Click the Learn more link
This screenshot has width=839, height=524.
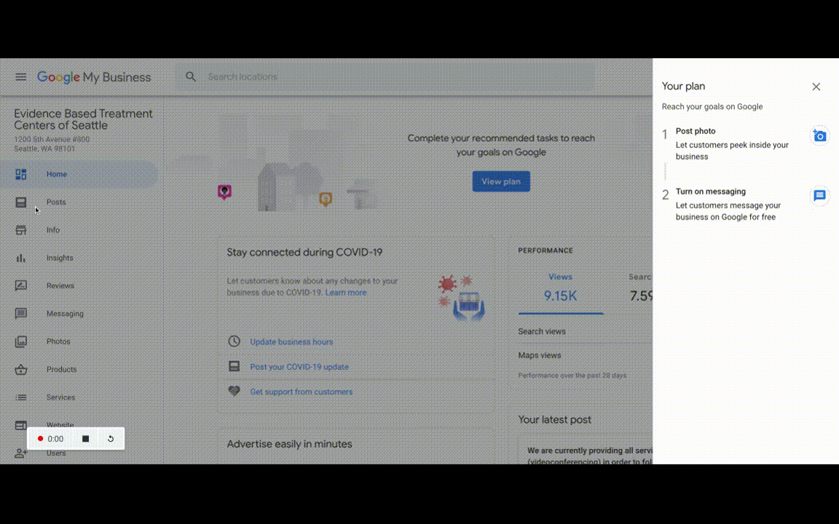point(346,293)
